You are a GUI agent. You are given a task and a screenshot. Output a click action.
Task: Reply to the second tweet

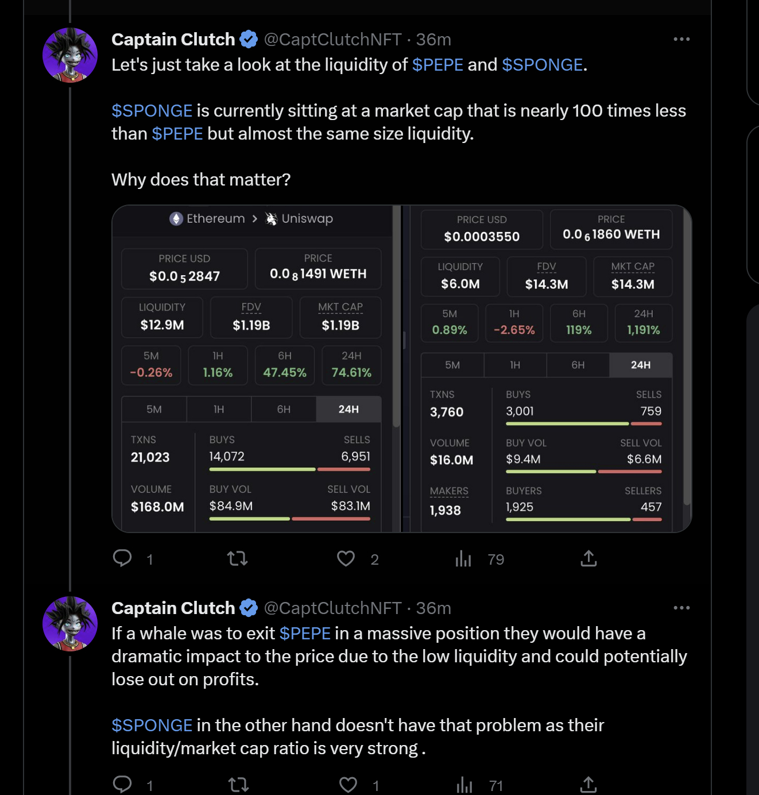[122, 785]
